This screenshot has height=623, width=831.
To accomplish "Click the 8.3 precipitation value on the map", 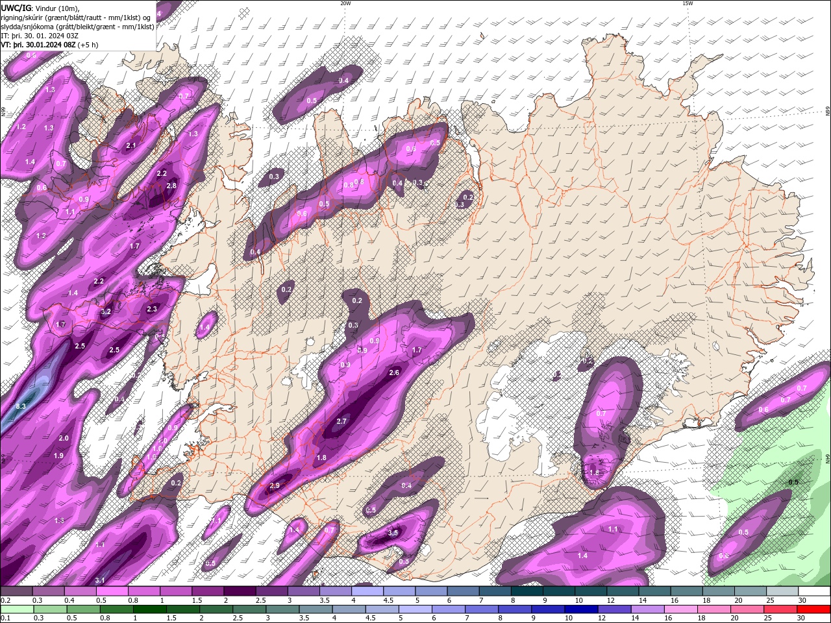I will 20,406.
